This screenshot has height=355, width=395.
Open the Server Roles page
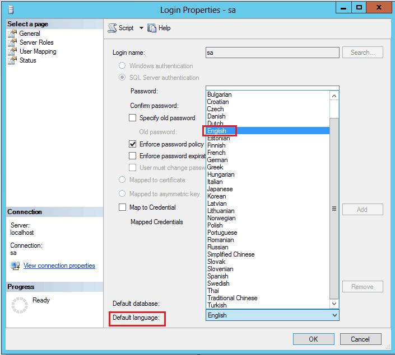(x=36, y=42)
